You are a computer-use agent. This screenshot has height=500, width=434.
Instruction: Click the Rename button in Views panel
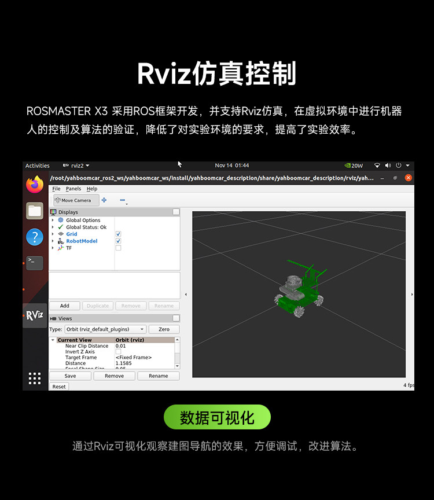coord(159,376)
